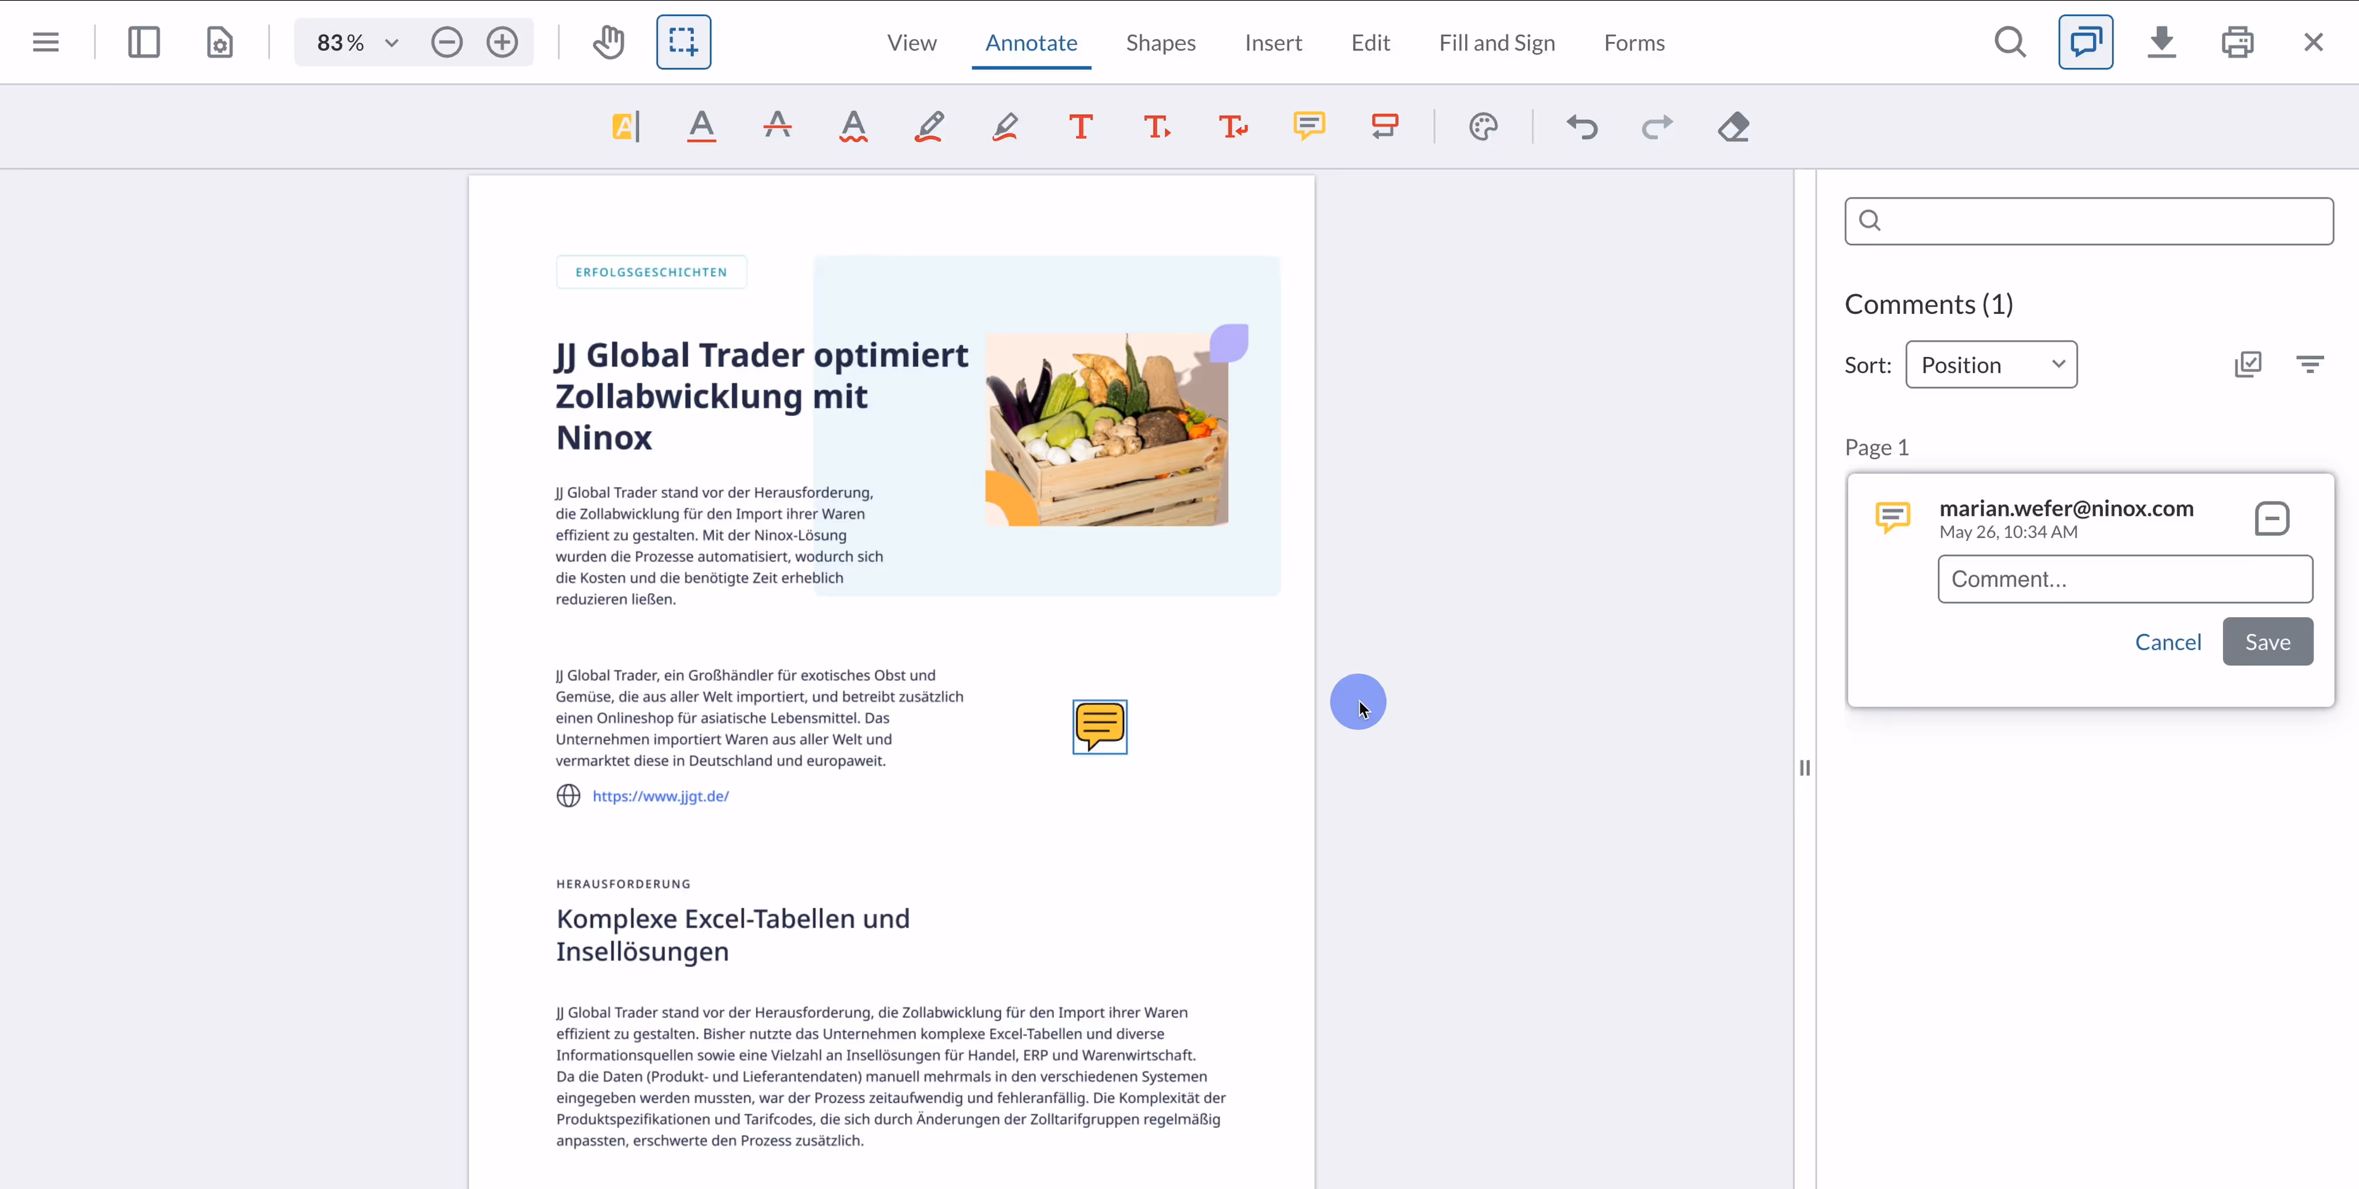
Task: Open the view controls page settings icon
Action: click(220, 42)
